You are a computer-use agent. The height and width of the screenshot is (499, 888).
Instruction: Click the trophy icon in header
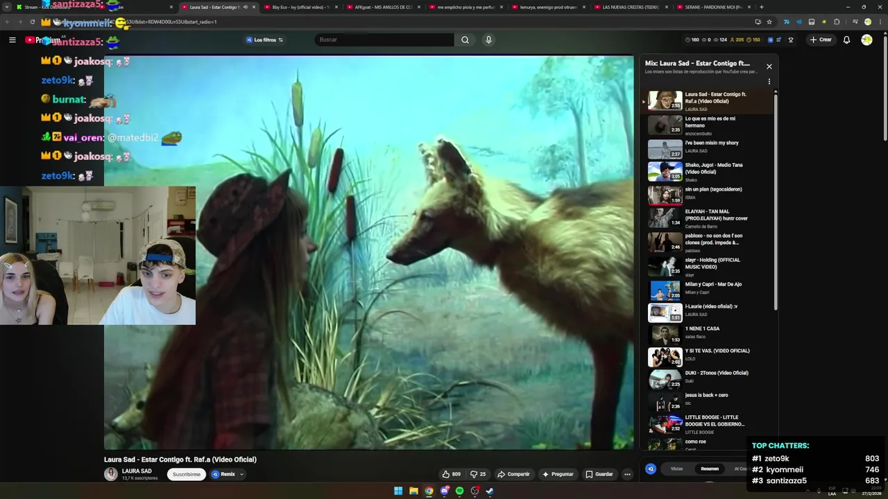click(x=790, y=40)
